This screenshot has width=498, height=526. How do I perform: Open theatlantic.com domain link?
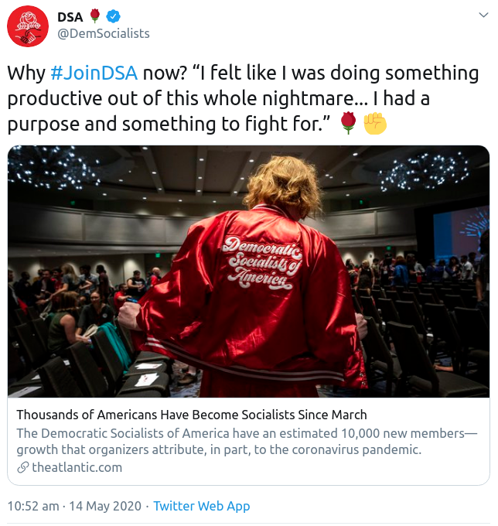(77, 467)
